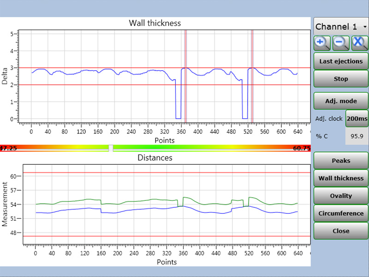Switch to the Ovality view
This screenshot has height=277, width=369.
341,196
